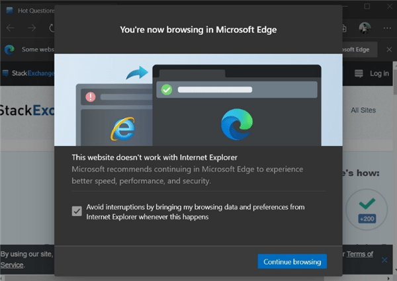Close the Edge infobar notification
The image size is (397, 281).
[x=388, y=49]
